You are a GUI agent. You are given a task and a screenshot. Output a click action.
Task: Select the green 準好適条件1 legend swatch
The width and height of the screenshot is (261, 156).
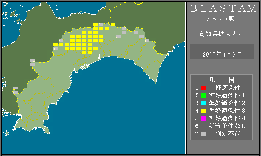[203, 96]
